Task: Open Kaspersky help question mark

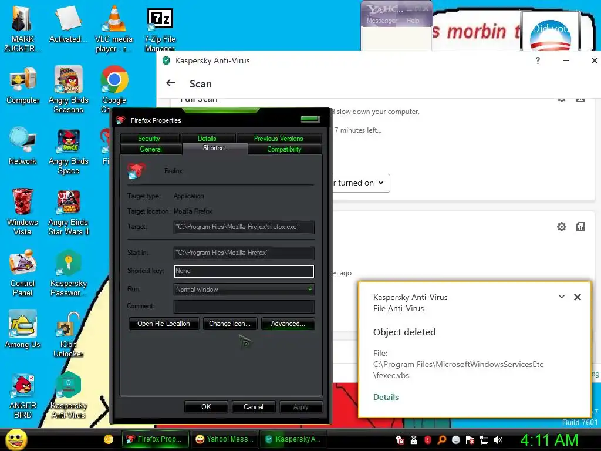Action: click(x=538, y=60)
